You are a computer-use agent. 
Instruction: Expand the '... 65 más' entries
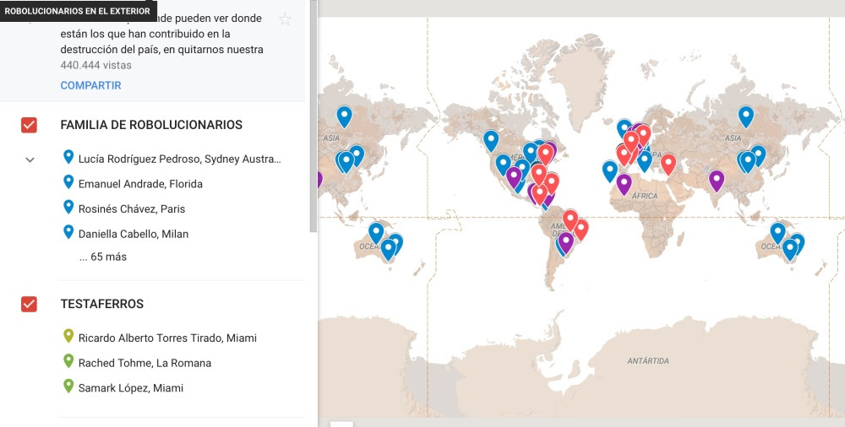(102, 257)
